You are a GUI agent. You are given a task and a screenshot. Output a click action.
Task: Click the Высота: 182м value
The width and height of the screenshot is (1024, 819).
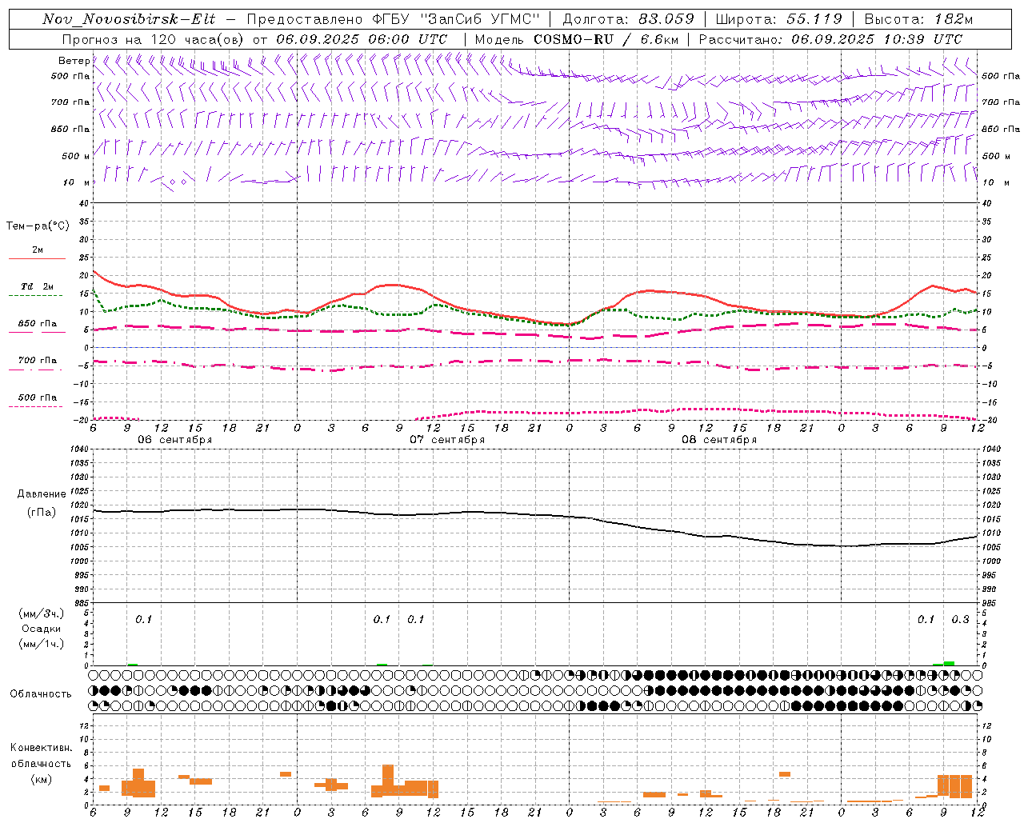918,20
